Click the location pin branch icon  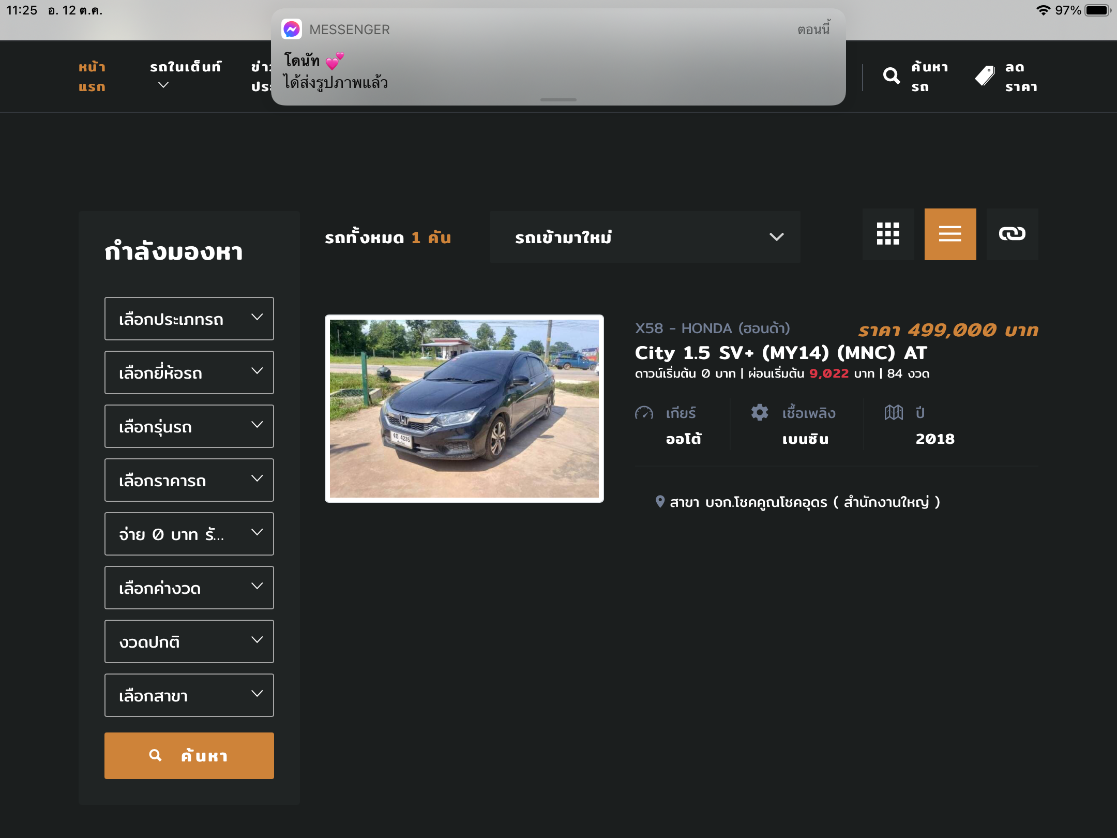660,501
